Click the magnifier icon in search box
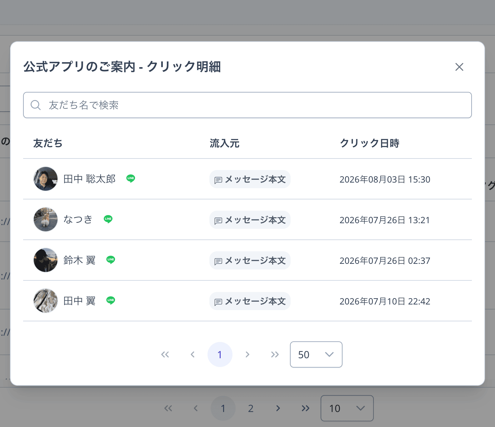Image resolution: width=495 pixels, height=427 pixels. [36, 105]
